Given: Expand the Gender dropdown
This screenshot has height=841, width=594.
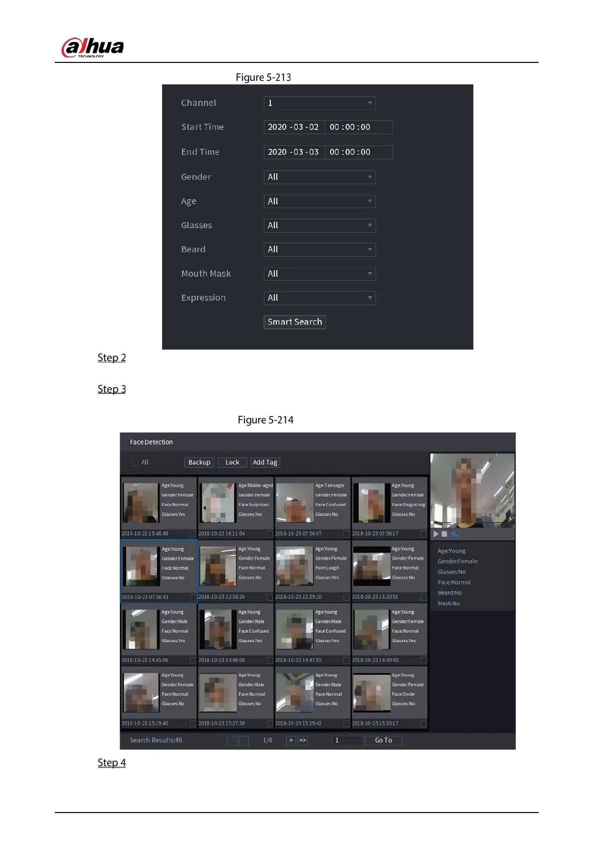Looking at the screenshot, I should pos(320,177).
